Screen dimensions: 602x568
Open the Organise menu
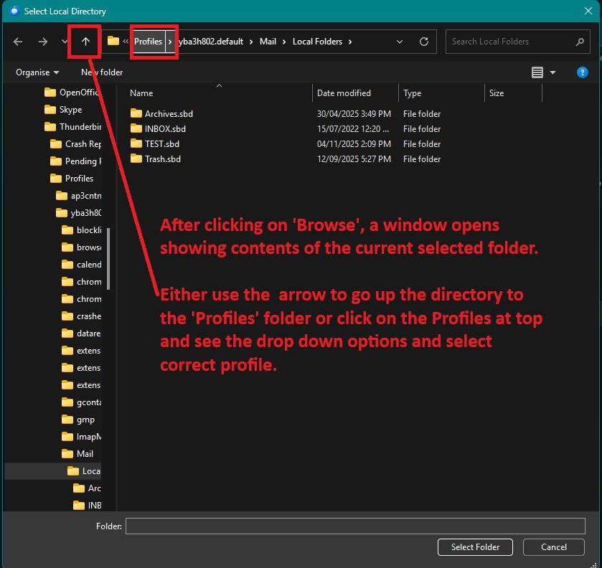(37, 72)
